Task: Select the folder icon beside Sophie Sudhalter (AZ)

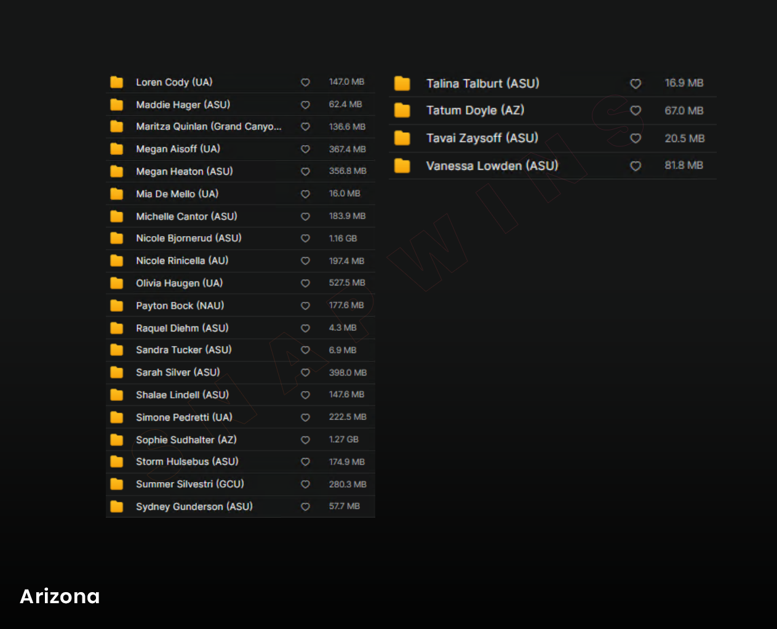Action: [116, 440]
